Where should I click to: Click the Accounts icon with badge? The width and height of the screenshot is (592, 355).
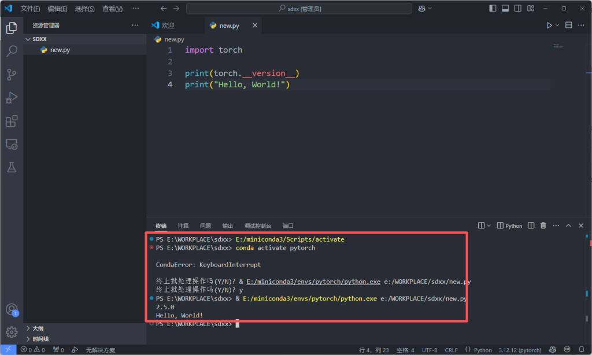[11, 310]
